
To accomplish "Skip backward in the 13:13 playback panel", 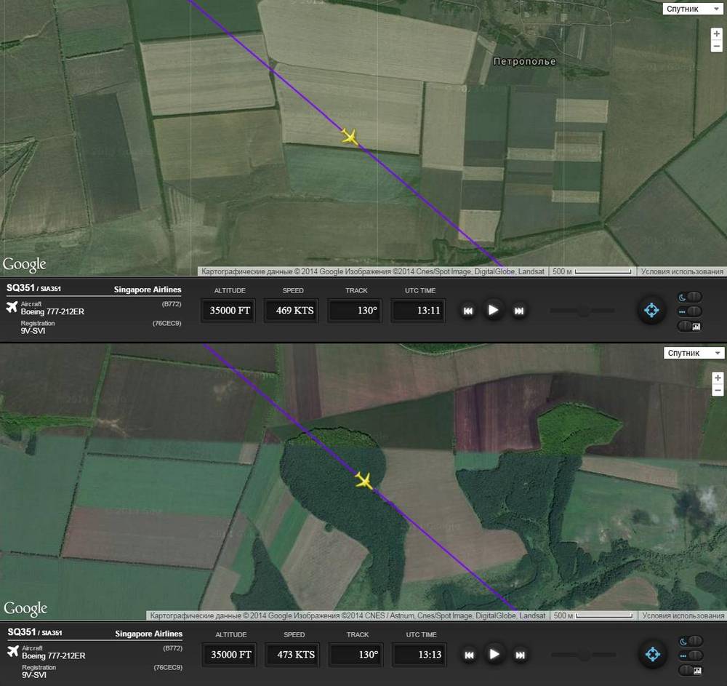I will pos(469,655).
